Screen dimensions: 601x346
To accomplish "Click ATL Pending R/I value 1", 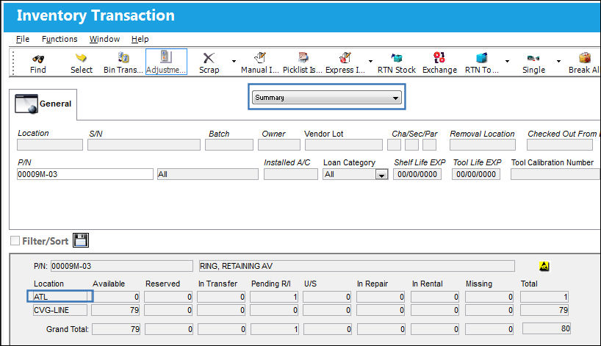I will tap(274, 297).
